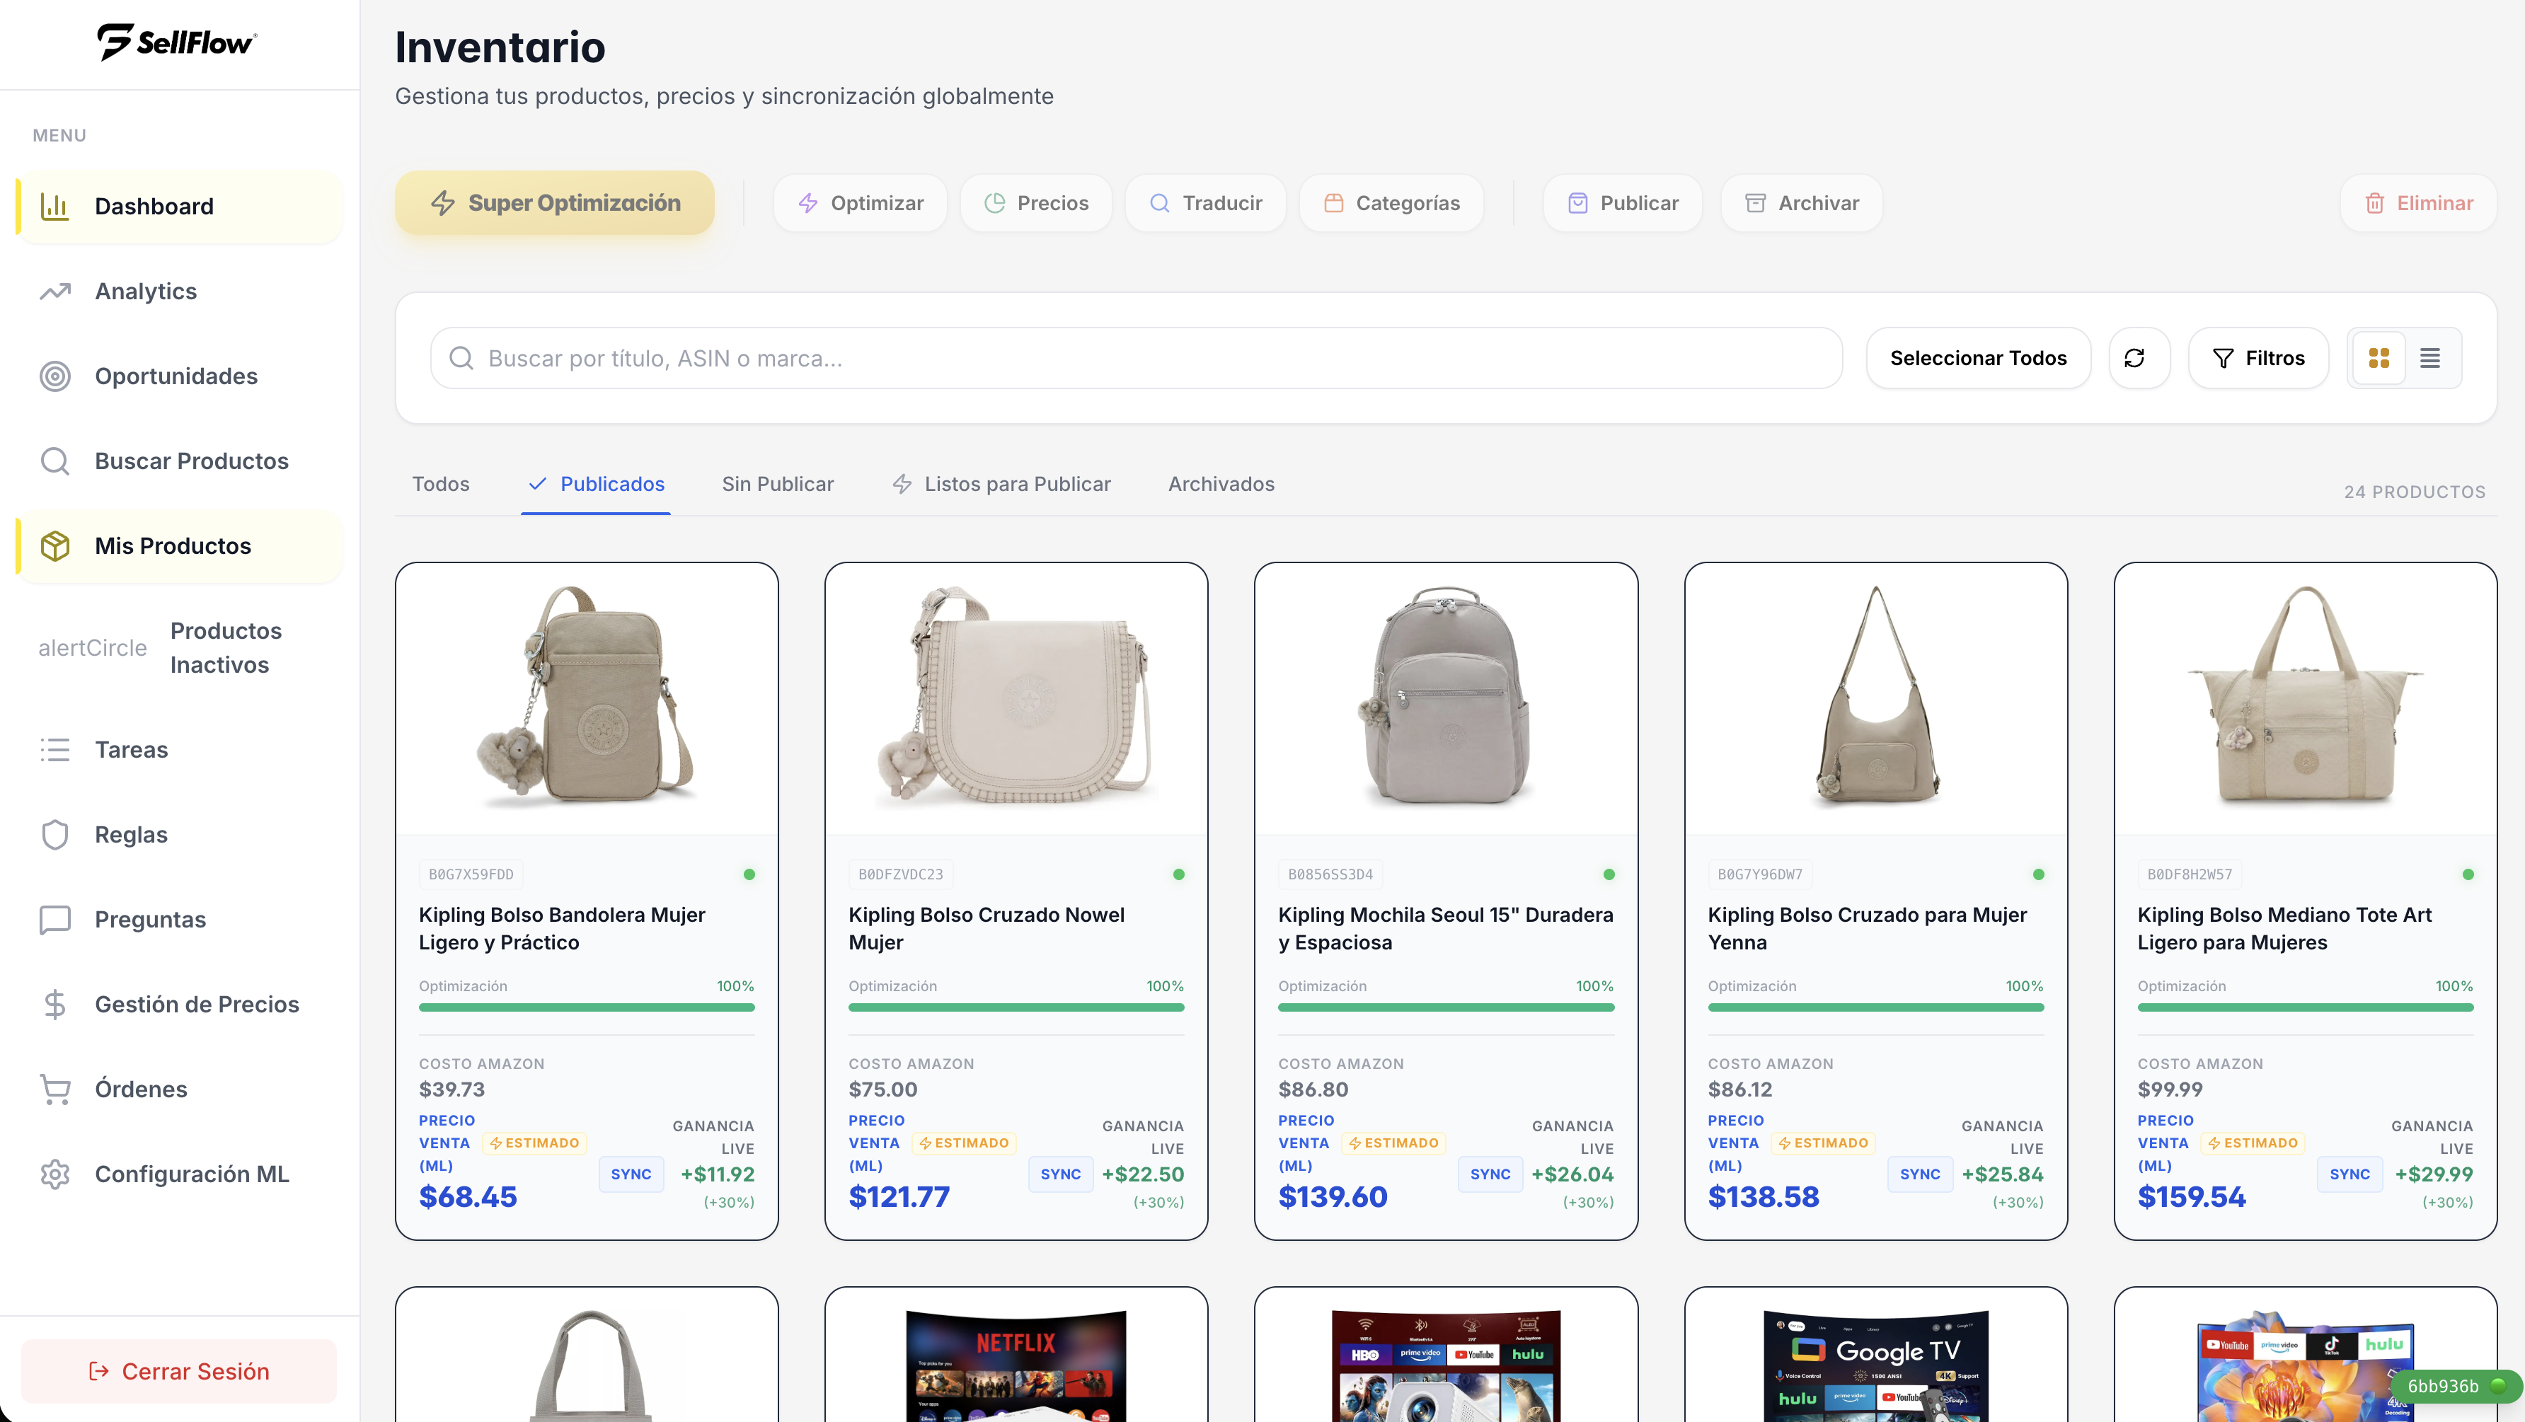Open Configuración ML settings
The height and width of the screenshot is (1422, 2525).
(x=191, y=1173)
